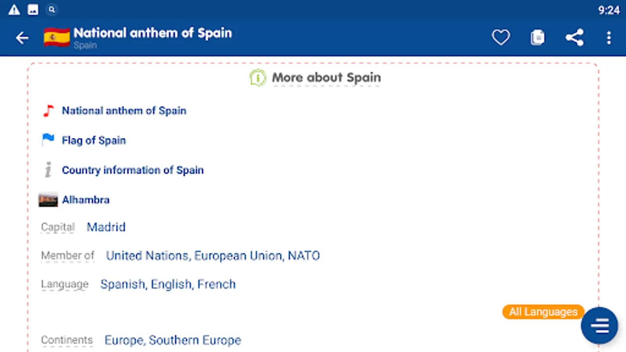
Task: Open the National anthem of Spain link
Action: 124,111
